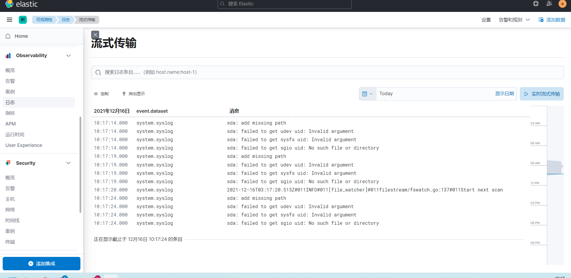
Task: Start 实时流式传输 live streaming
Action: 542,94
